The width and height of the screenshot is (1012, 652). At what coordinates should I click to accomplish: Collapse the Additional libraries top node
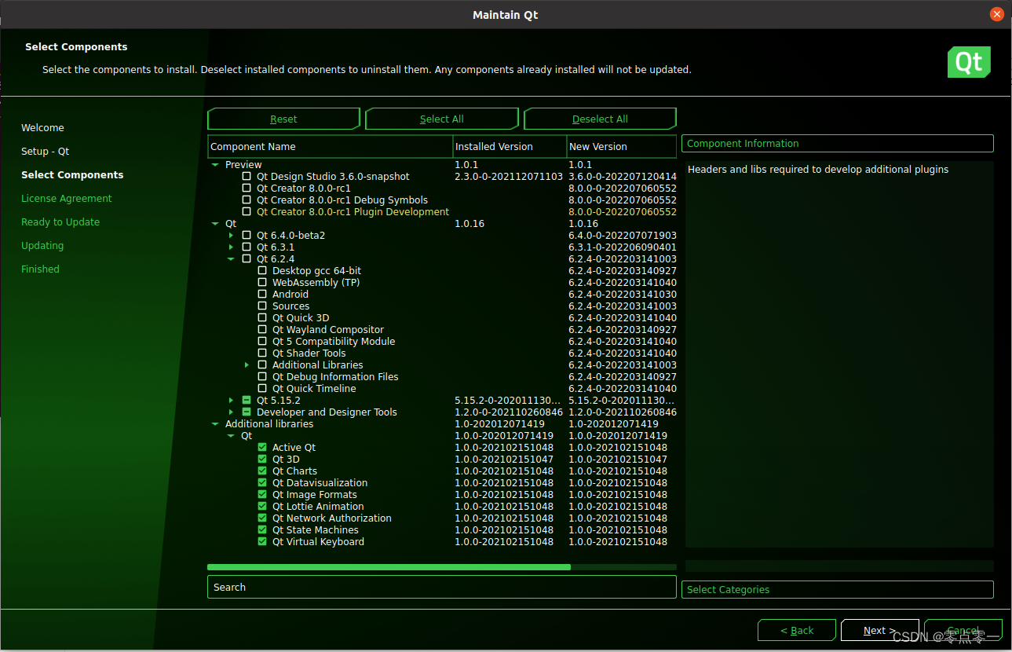[x=215, y=424]
